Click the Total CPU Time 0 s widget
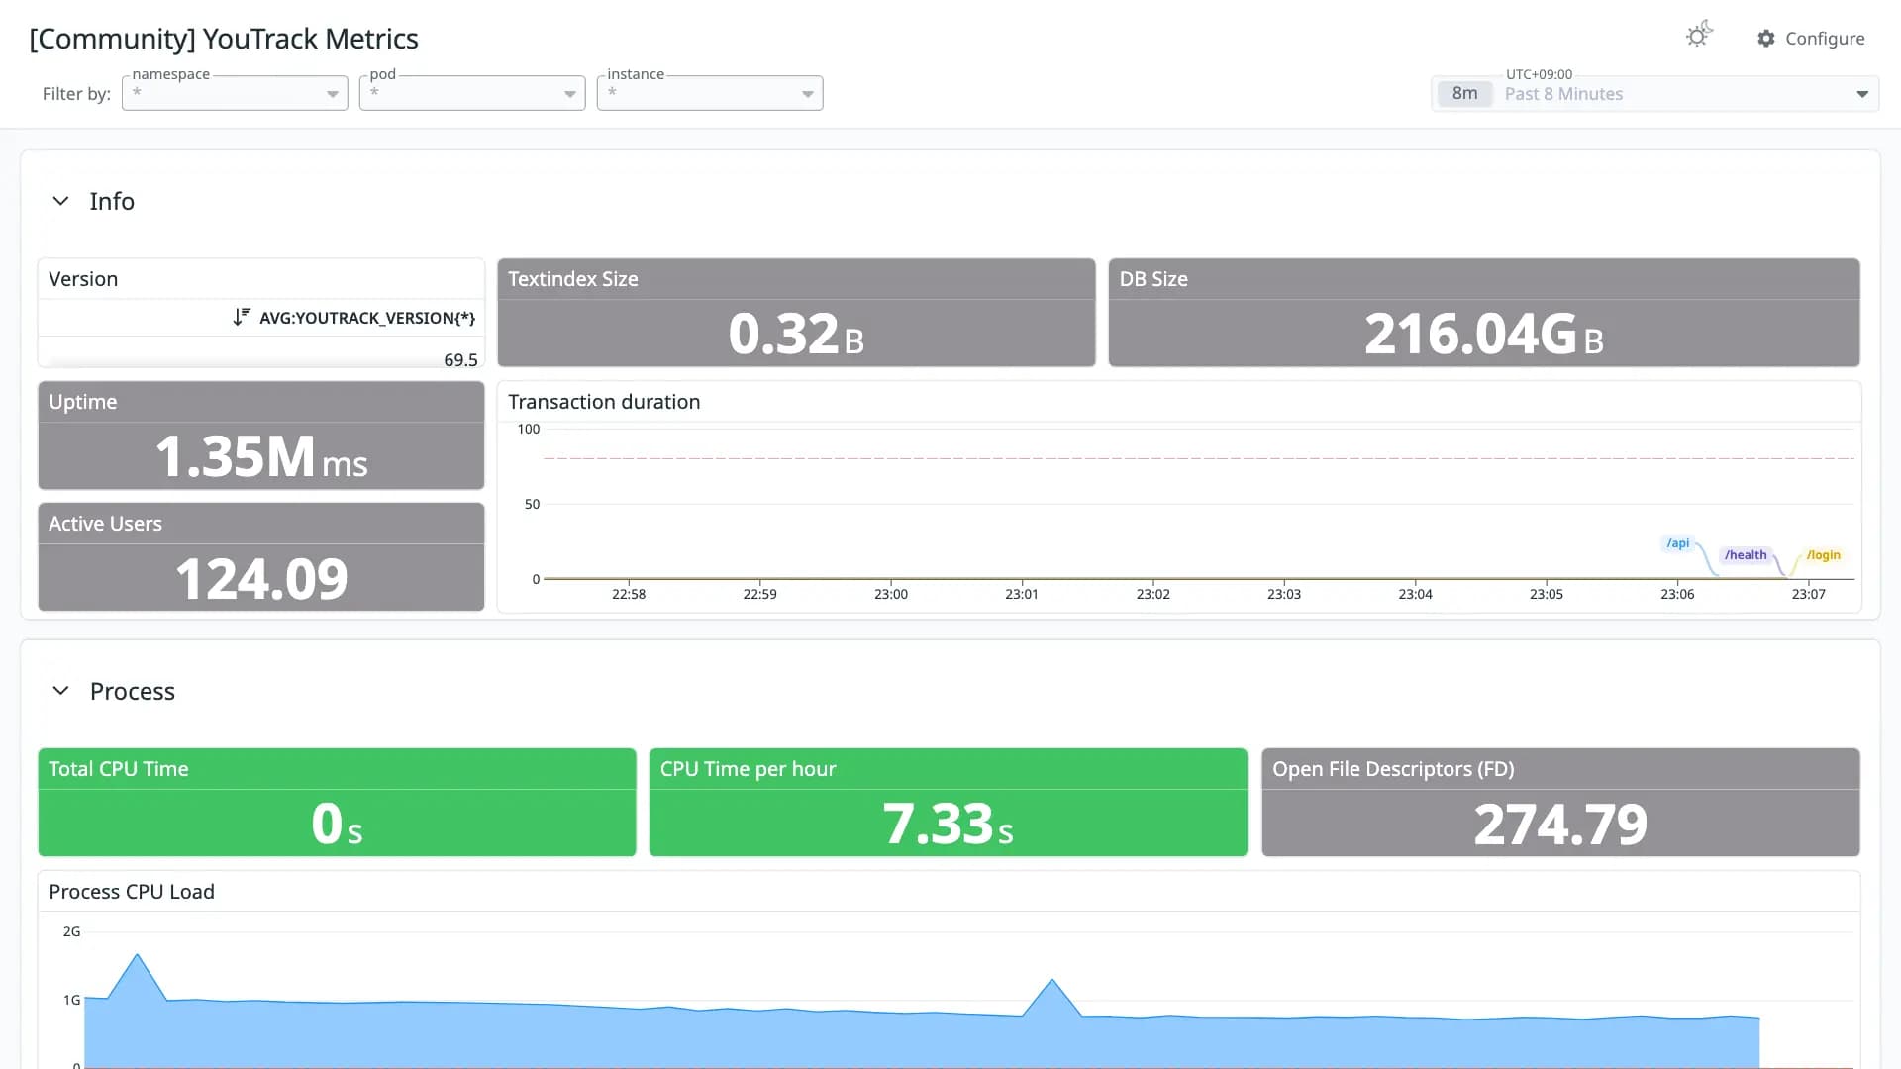This screenshot has width=1901, height=1069. (x=337, y=803)
